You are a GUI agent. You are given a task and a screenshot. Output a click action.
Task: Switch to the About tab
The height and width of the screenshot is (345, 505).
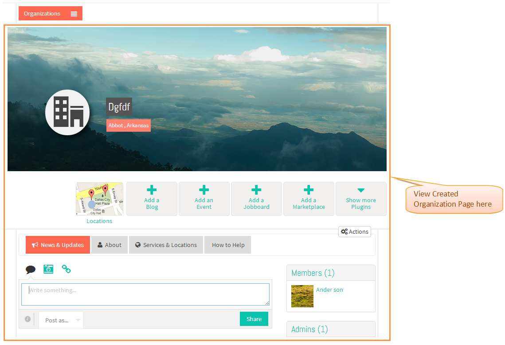coord(110,245)
